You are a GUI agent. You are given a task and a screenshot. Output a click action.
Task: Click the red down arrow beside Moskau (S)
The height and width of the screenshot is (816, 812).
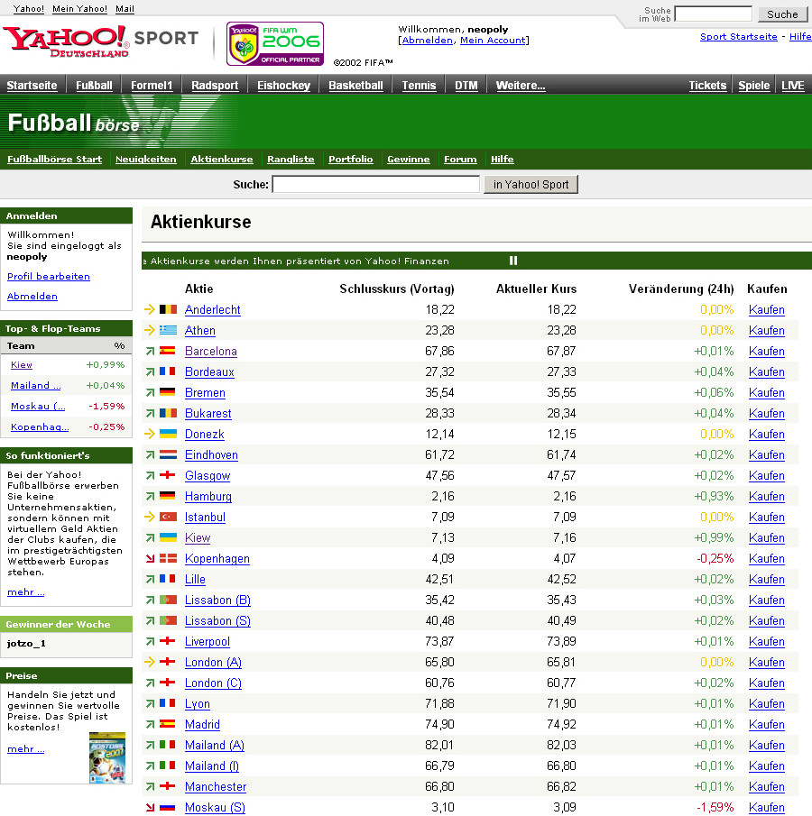150,807
